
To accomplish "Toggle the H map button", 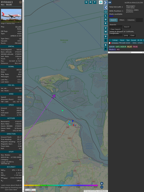I will tap(90, 2).
